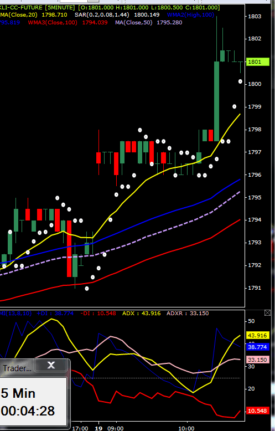Click the green 1801 current price tag
Screen dimensions: 275x431
pyautogui.click(x=258, y=61)
